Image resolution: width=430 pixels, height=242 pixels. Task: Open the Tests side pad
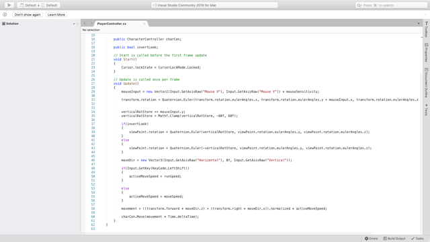coord(427,109)
